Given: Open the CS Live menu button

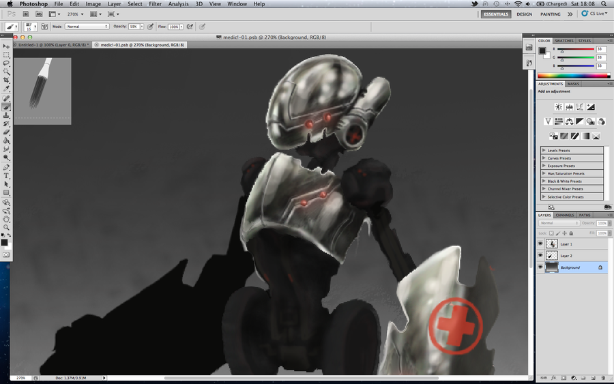Looking at the screenshot, I should [594, 14].
